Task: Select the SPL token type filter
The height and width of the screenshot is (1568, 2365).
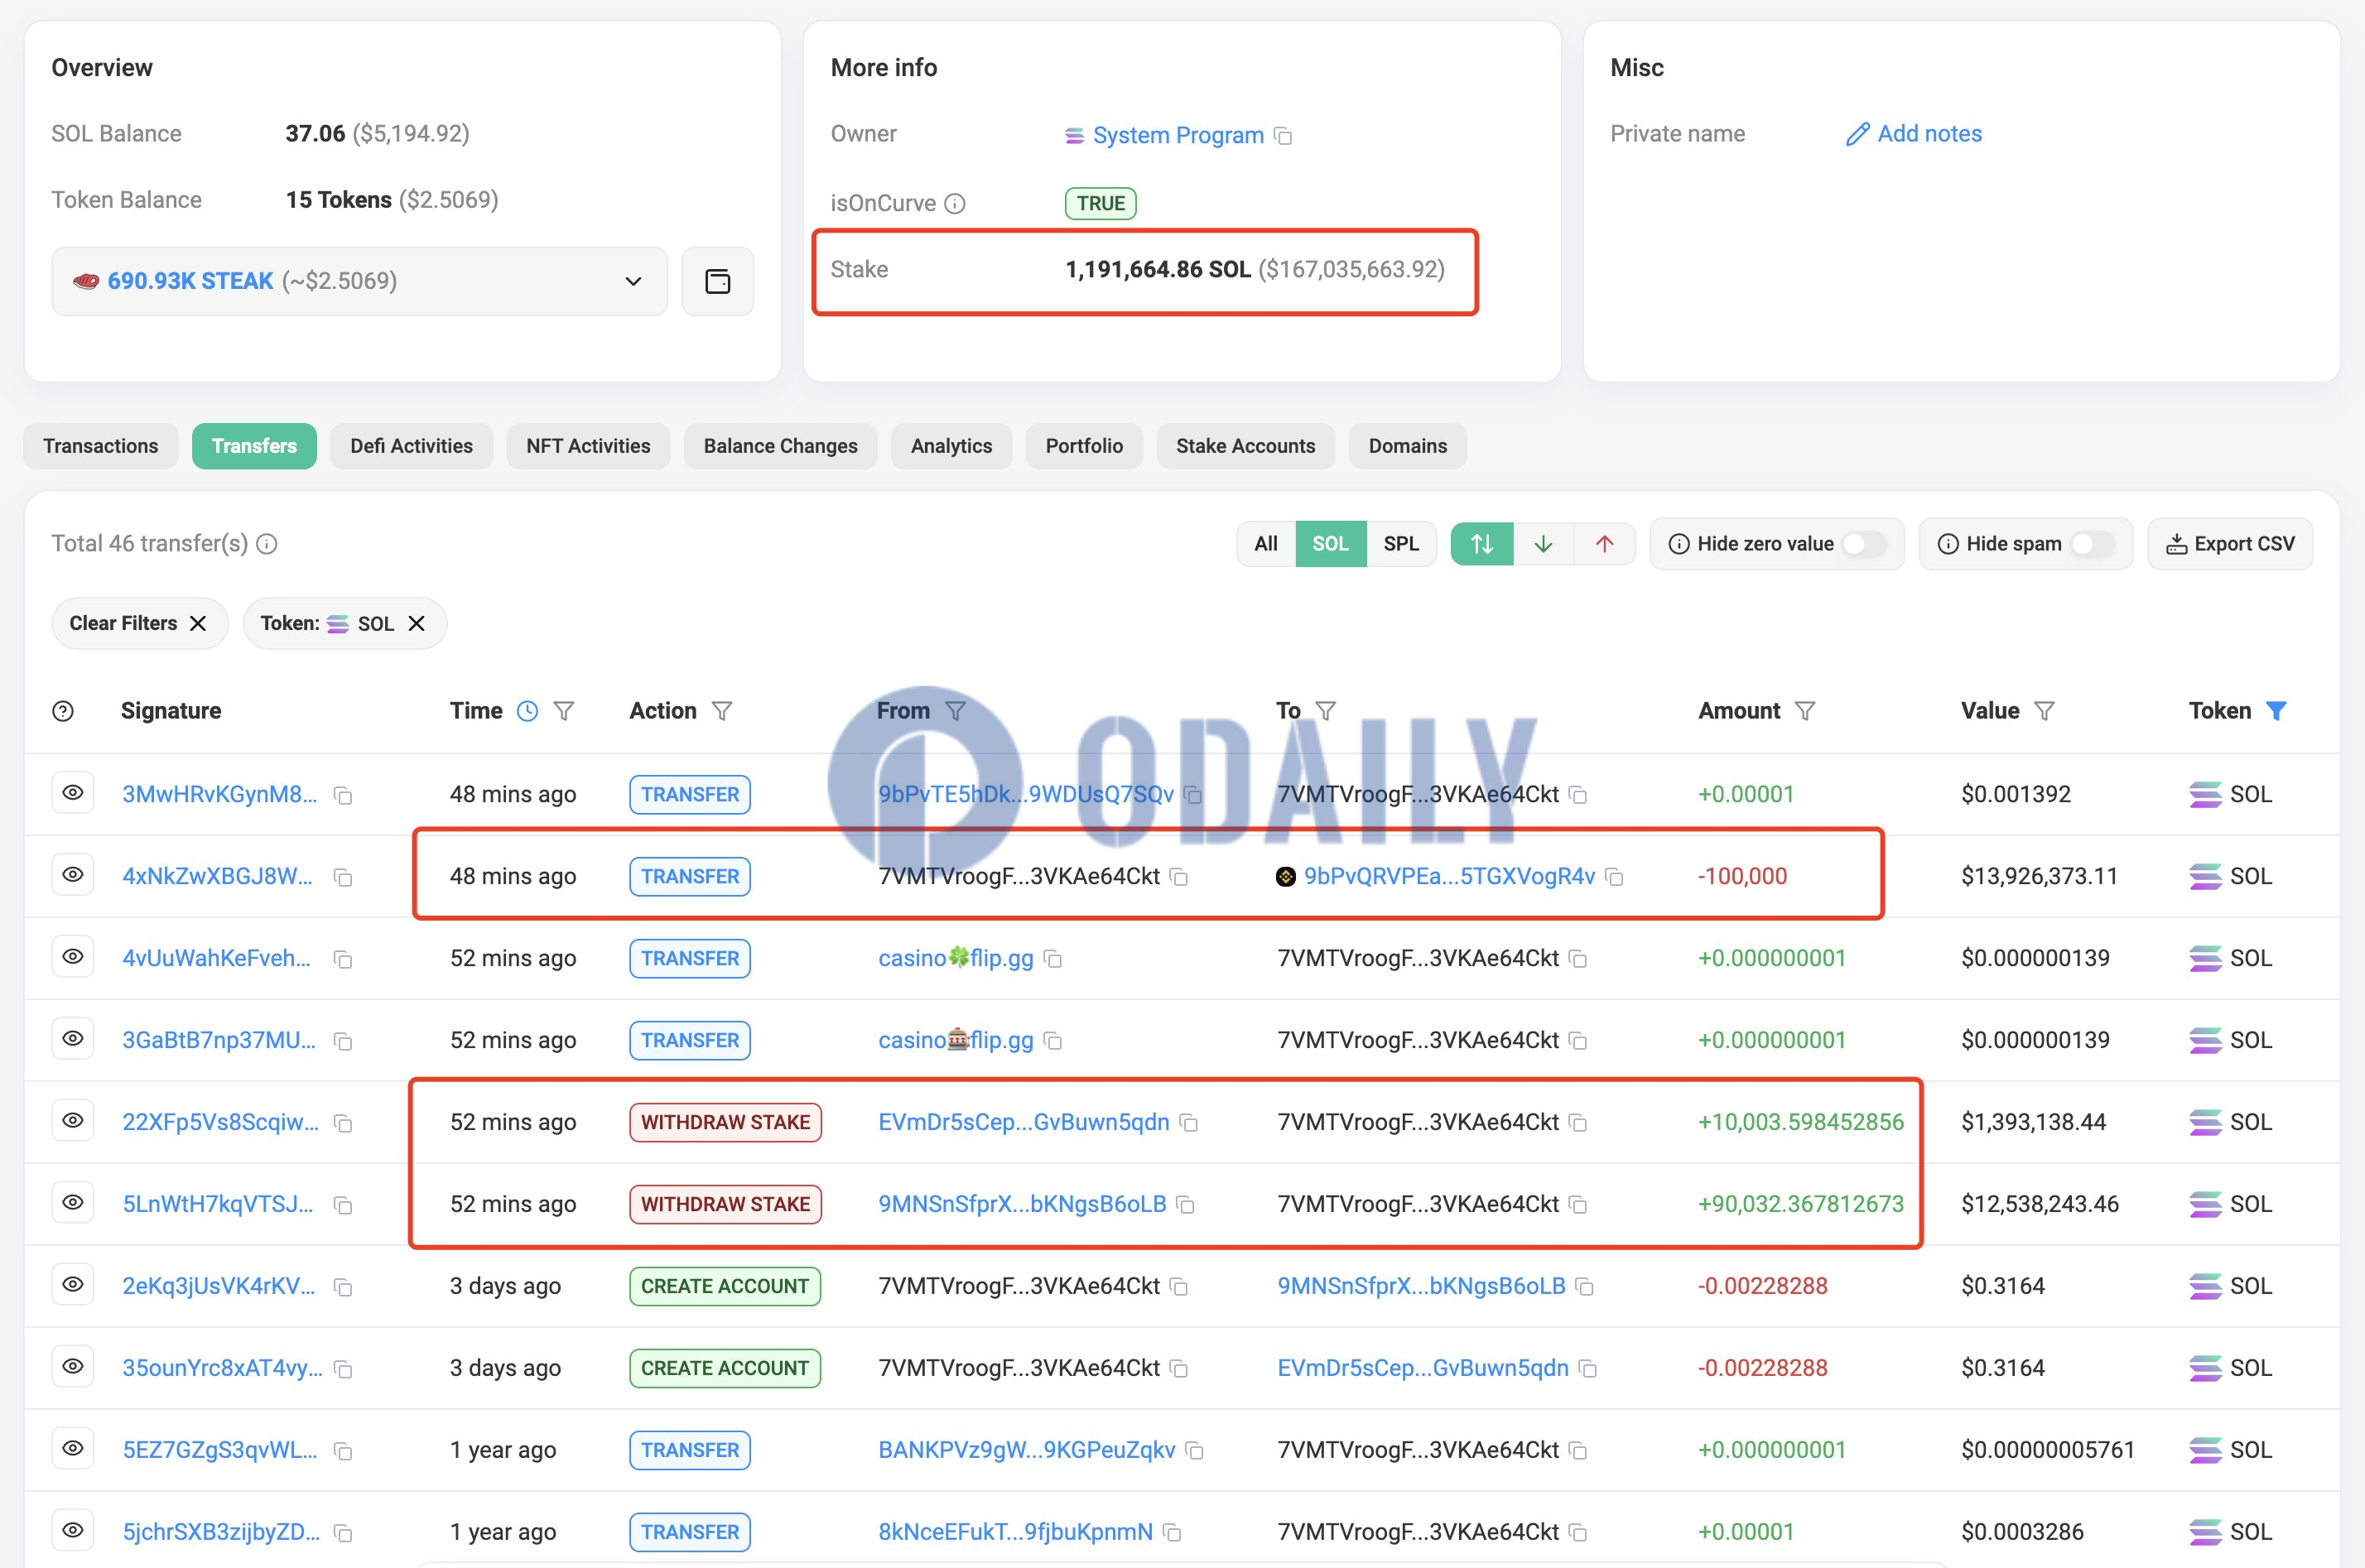Action: [1401, 544]
